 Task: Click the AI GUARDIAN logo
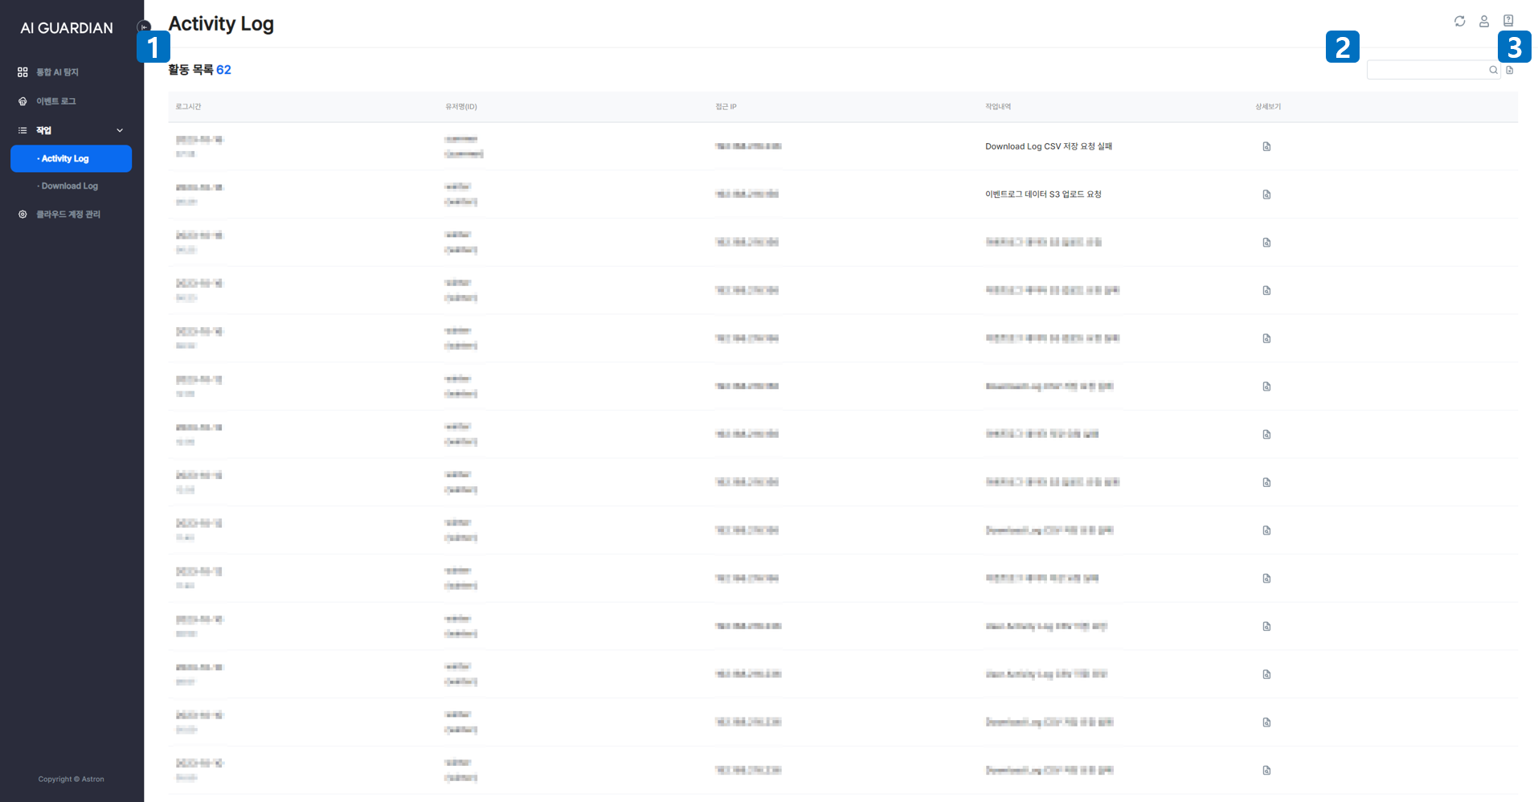(x=67, y=28)
